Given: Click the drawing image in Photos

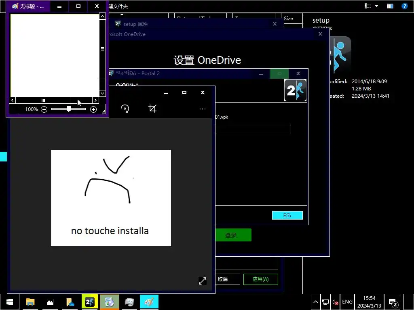Looking at the screenshot, I should [111, 198].
